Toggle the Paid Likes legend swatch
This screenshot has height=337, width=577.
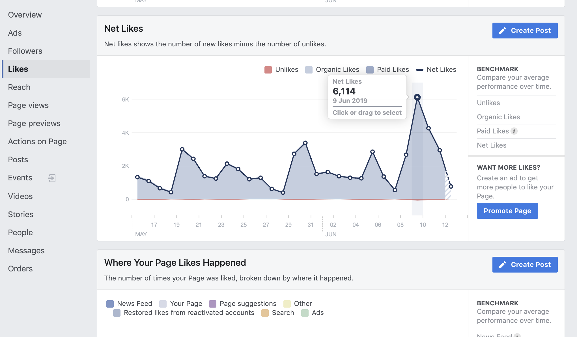point(370,70)
